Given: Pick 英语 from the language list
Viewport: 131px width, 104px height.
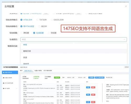Looking at the screenshot, I should coord(74,57).
